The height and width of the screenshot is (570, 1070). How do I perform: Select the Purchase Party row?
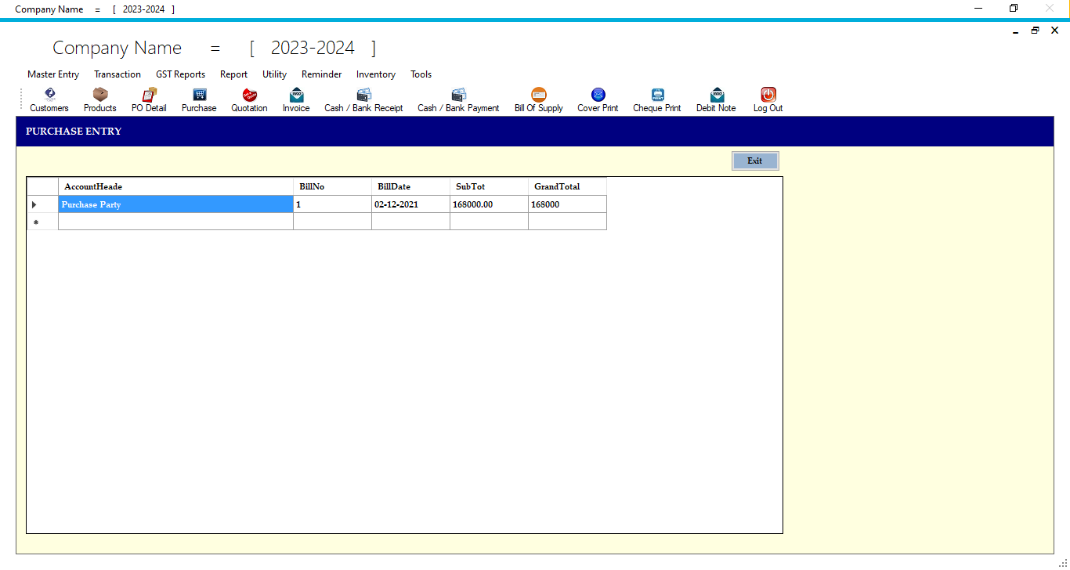pyautogui.click(x=174, y=204)
